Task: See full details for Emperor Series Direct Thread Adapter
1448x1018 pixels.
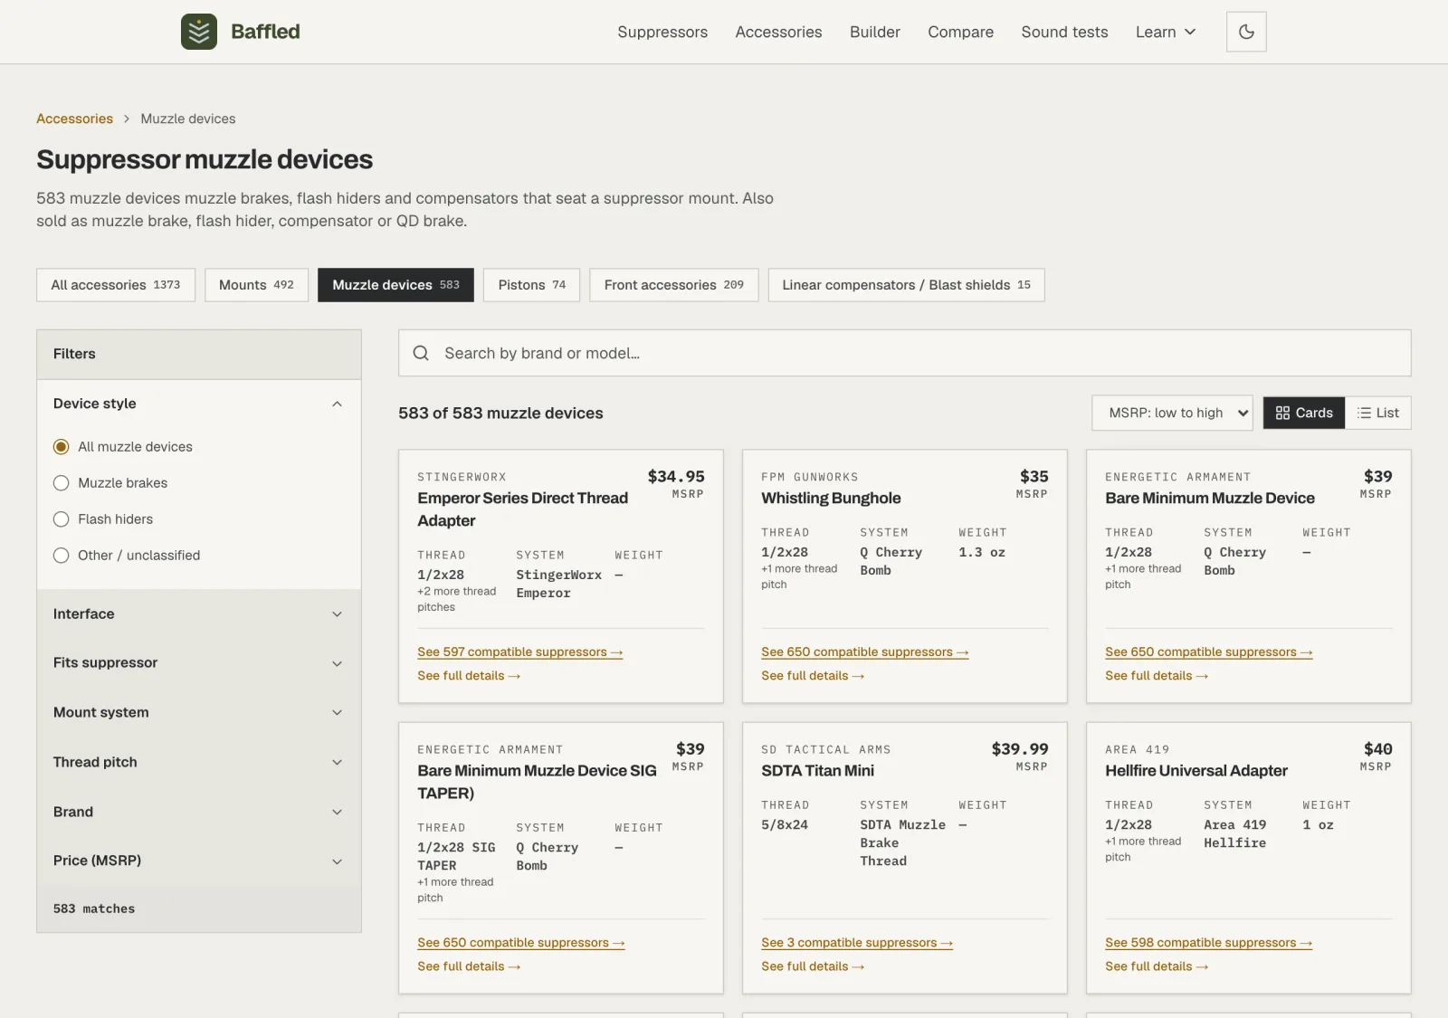Action: pyautogui.click(x=469, y=676)
